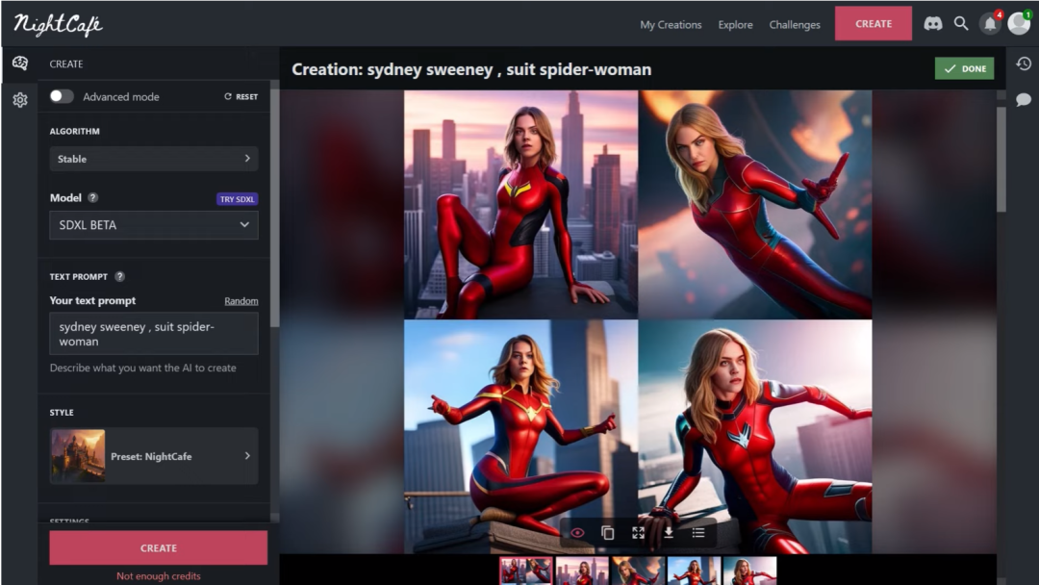Open the list details icon on image toolbar

(698, 532)
